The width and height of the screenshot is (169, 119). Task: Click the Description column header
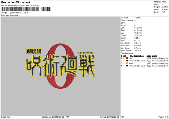point(139,56)
